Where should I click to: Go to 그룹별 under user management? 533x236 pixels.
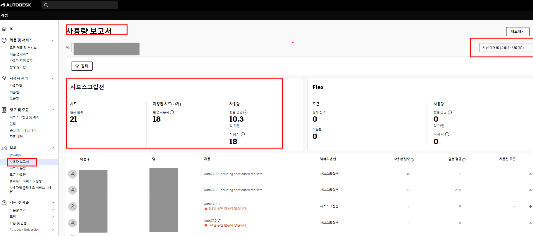[14, 99]
